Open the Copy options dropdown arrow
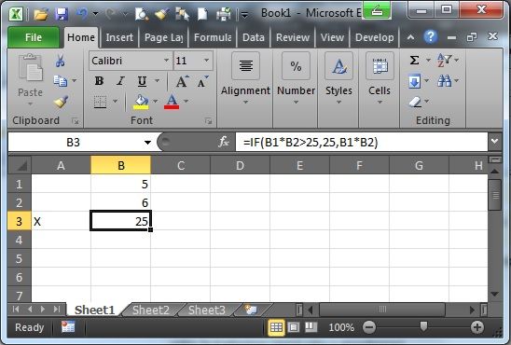 pos(75,80)
